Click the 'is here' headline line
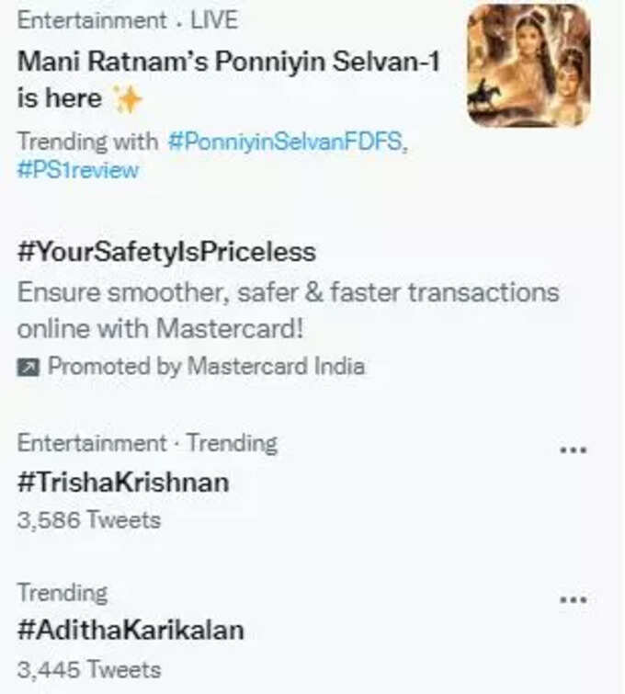625x694 pixels. point(60,97)
